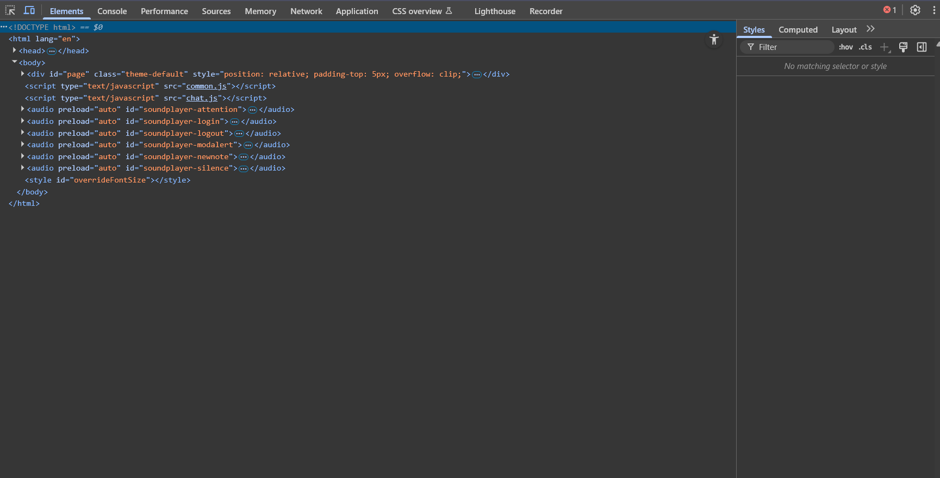Open the customize DevTools kebab menu
The height and width of the screenshot is (478, 940).
point(934,10)
